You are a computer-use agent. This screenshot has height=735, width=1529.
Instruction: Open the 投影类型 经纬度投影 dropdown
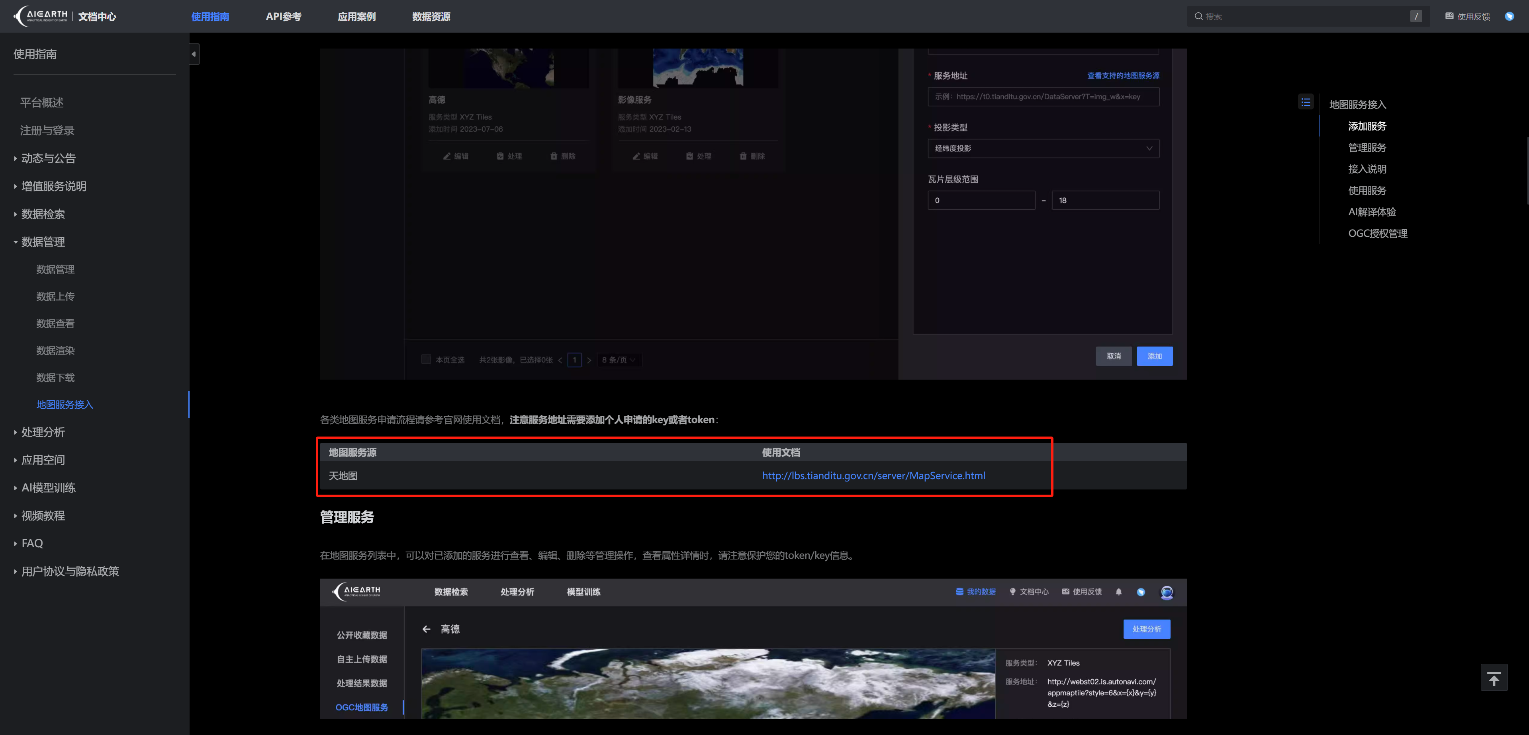tap(1043, 148)
